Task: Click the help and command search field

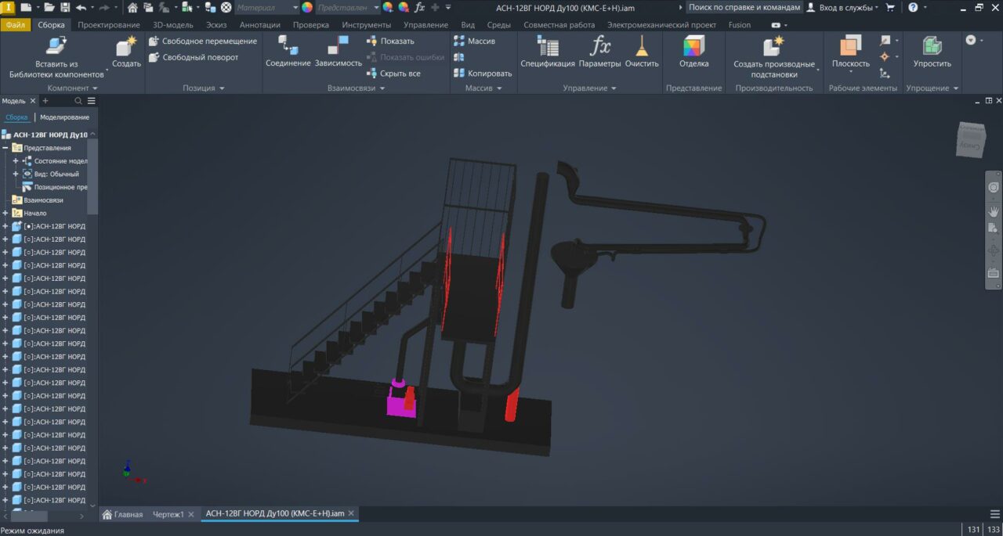Action: (744, 7)
